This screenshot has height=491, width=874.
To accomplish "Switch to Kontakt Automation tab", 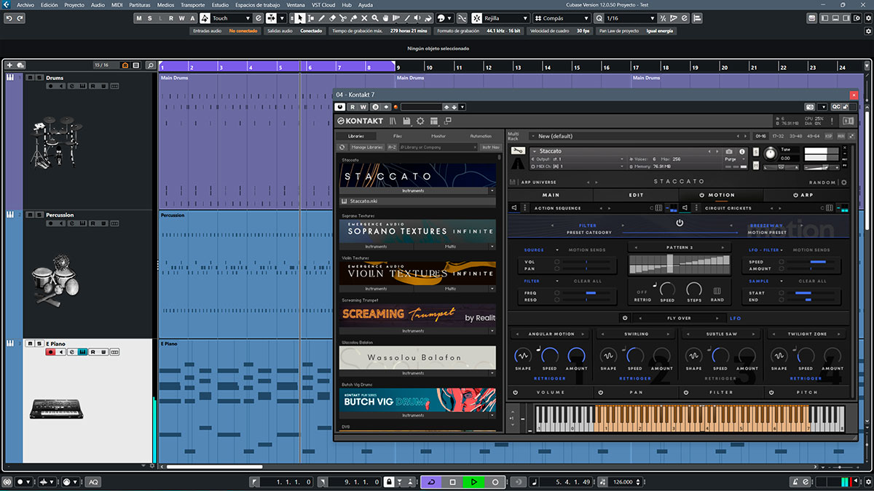I will [x=481, y=136].
